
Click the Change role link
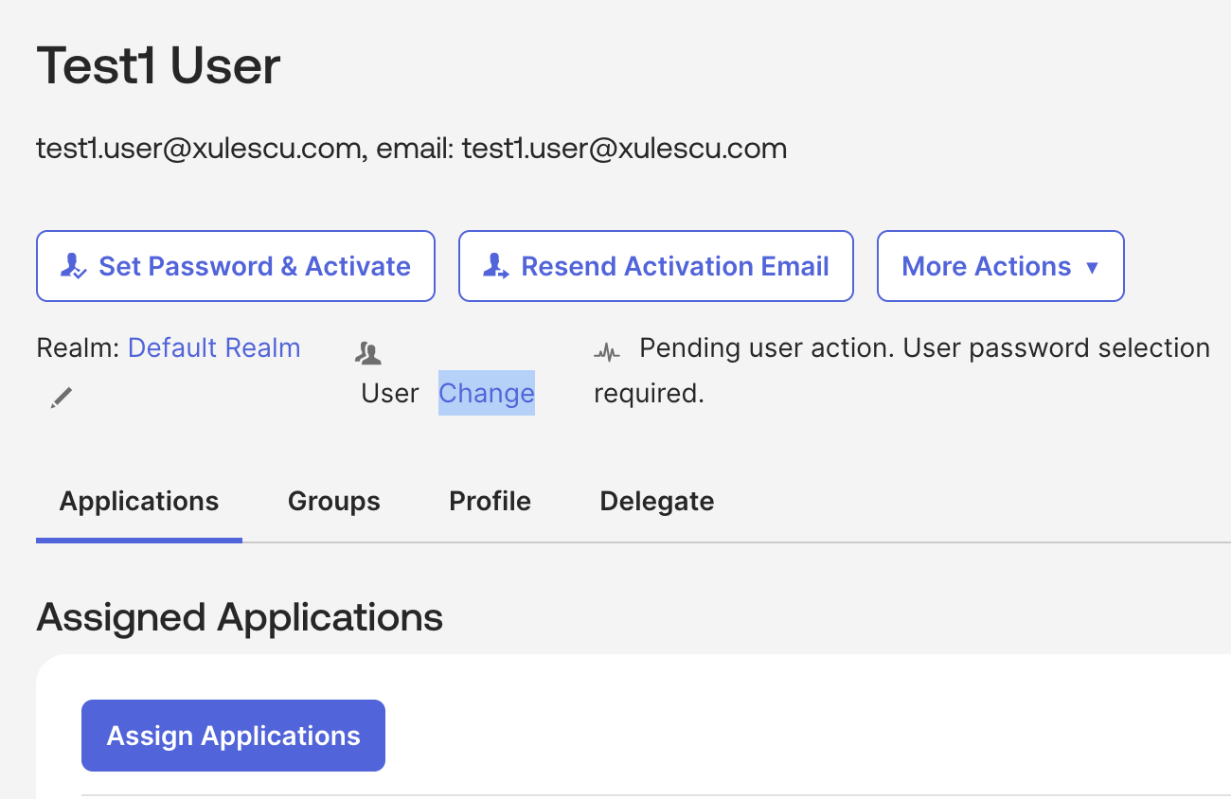[x=487, y=393]
